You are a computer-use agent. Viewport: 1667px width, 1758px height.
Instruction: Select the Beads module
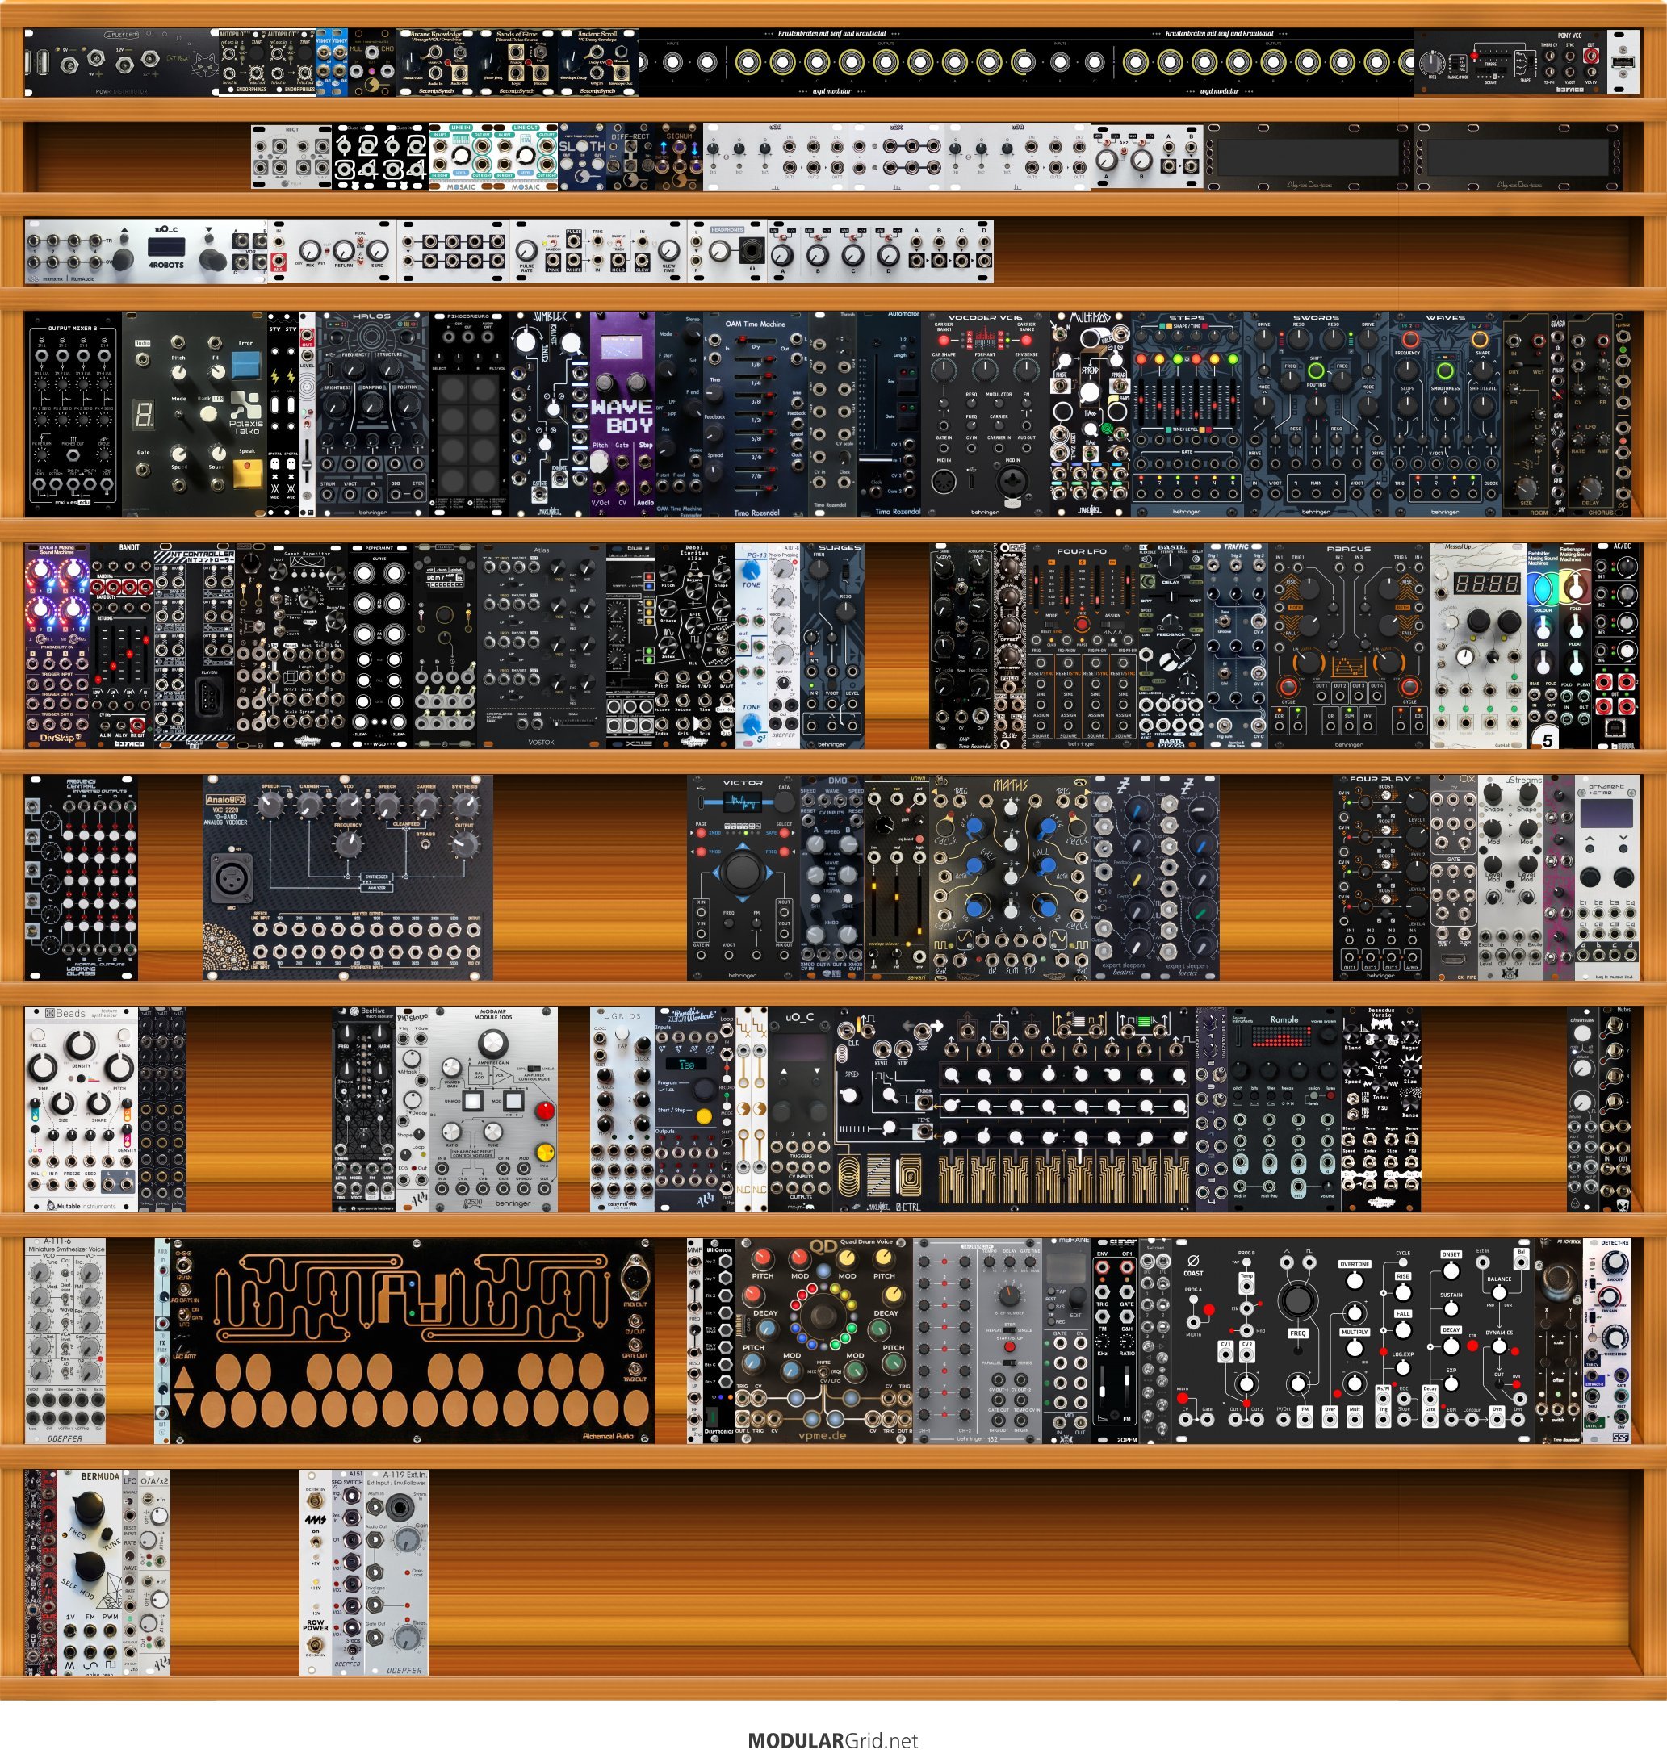[x=81, y=1110]
